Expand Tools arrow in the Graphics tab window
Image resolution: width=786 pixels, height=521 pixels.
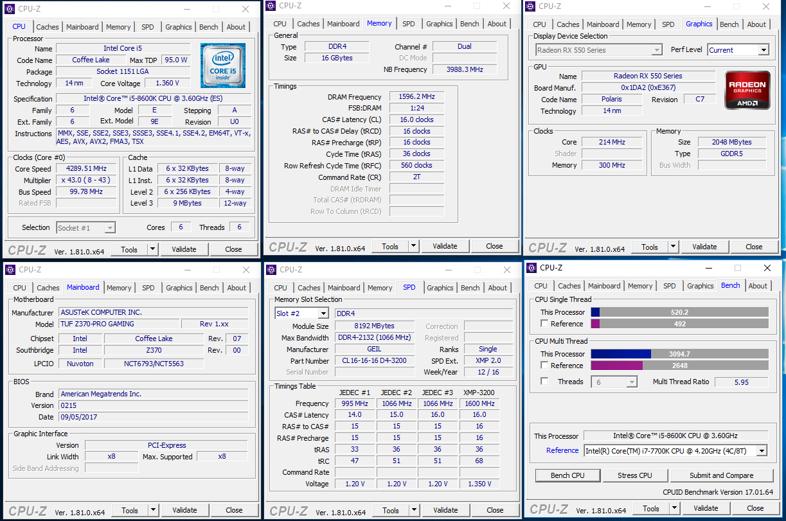(x=674, y=247)
